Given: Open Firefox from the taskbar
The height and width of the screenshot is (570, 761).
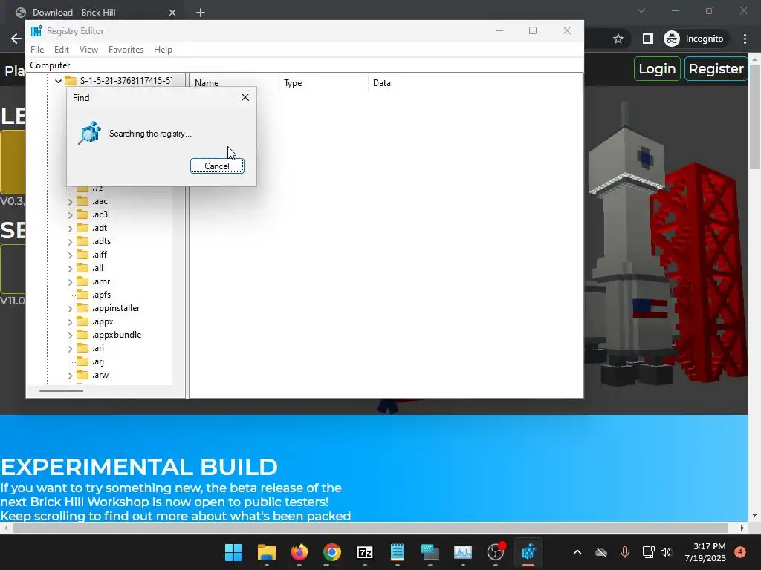Looking at the screenshot, I should [299, 552].
